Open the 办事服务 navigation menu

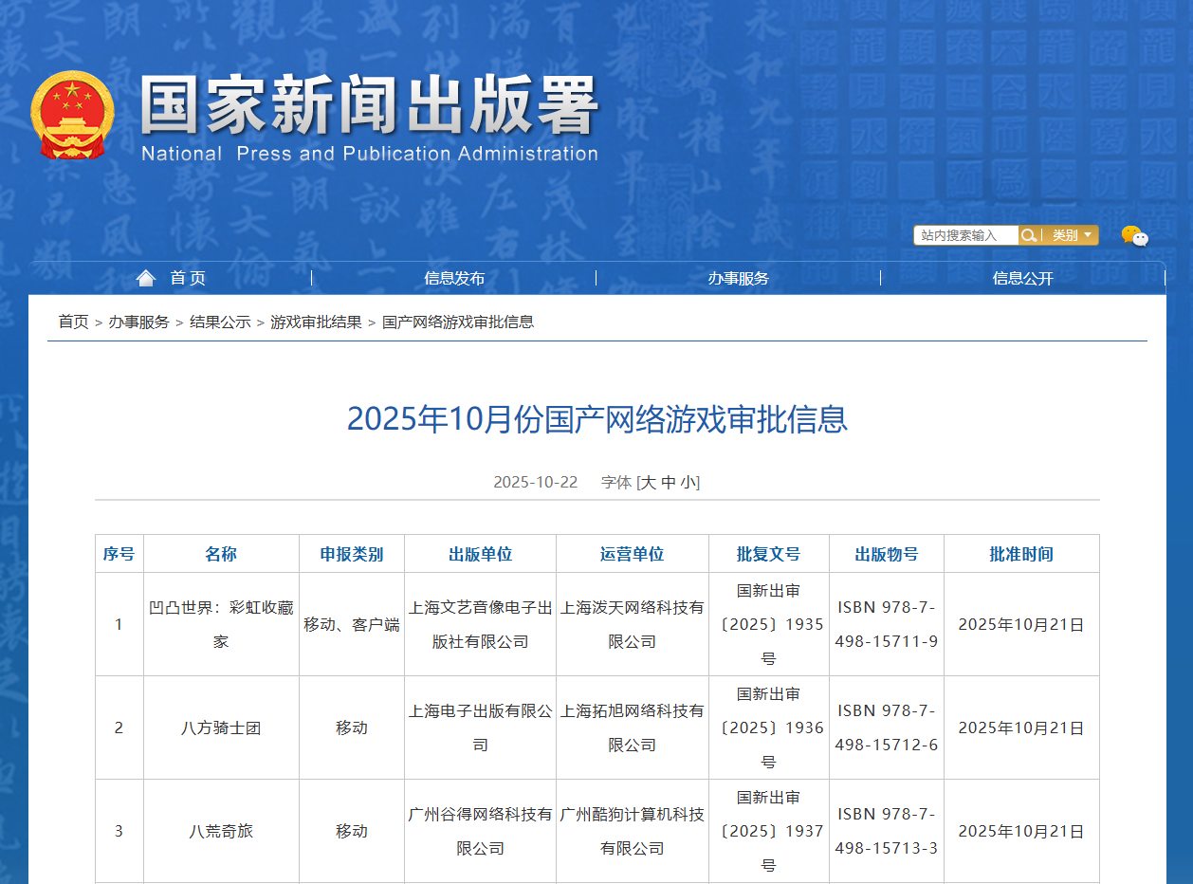click(x=739, y=278)
